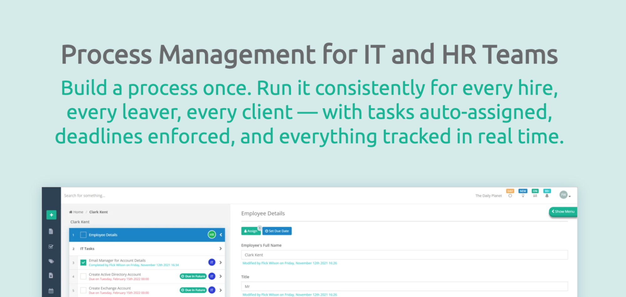Open the 99+ notifications bell

(547, 196)
